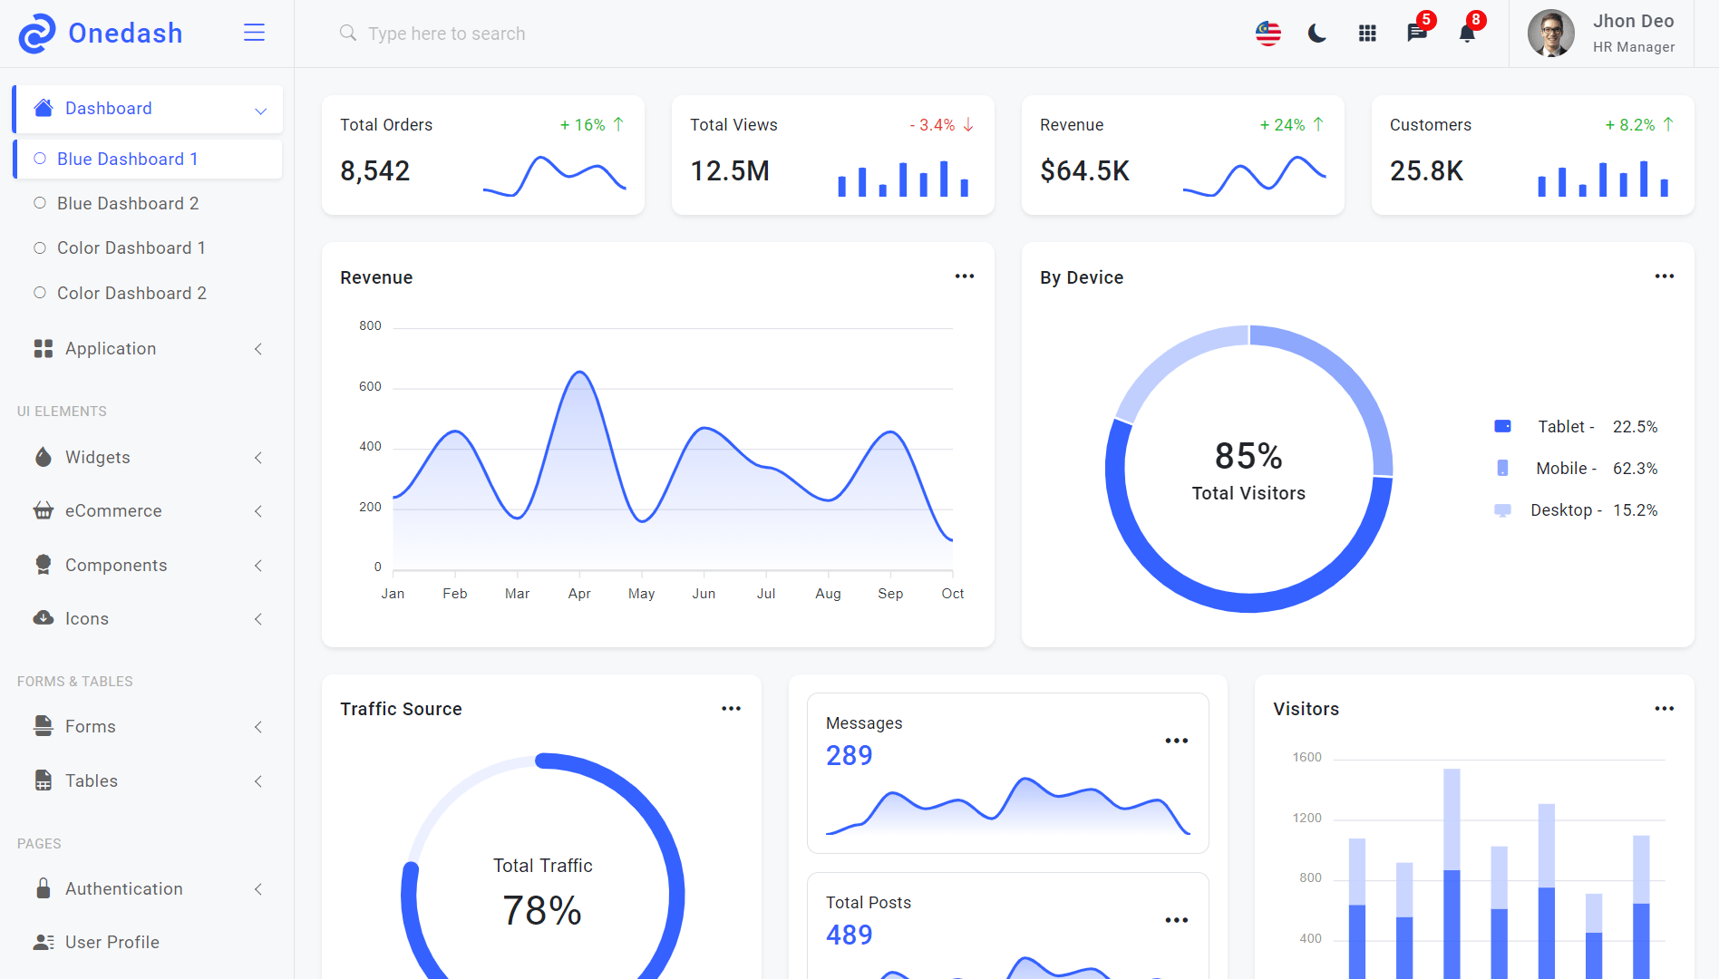Expand the Application sidebar section
Viewport: 1719px width, 979px height.
(148, 349)
